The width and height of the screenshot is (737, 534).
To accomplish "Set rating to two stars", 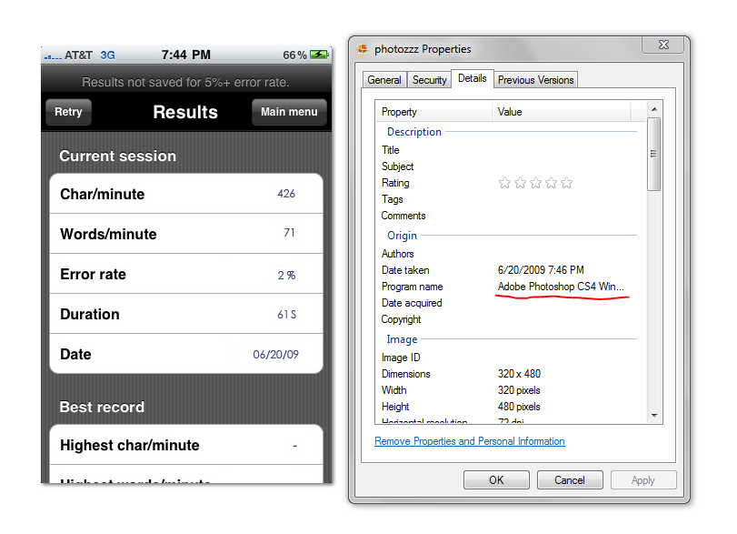I will point(520,183).
